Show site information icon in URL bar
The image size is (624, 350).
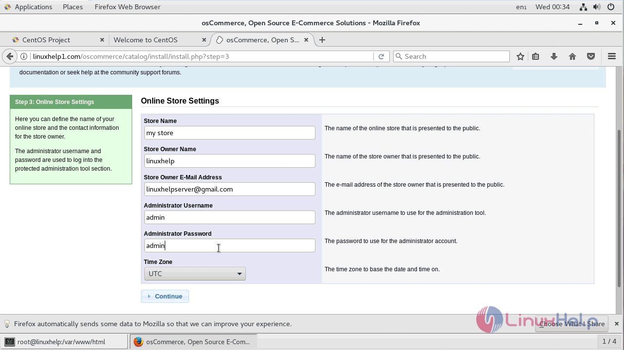point(23,56)
